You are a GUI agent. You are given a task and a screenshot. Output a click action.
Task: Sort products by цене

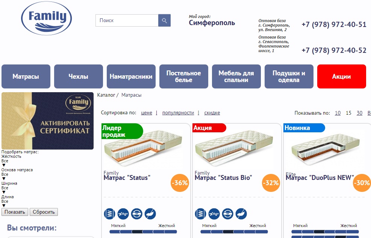tap(147, 113)
